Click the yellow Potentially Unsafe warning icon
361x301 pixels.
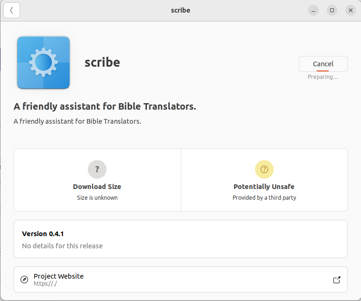tap(264, 169)
